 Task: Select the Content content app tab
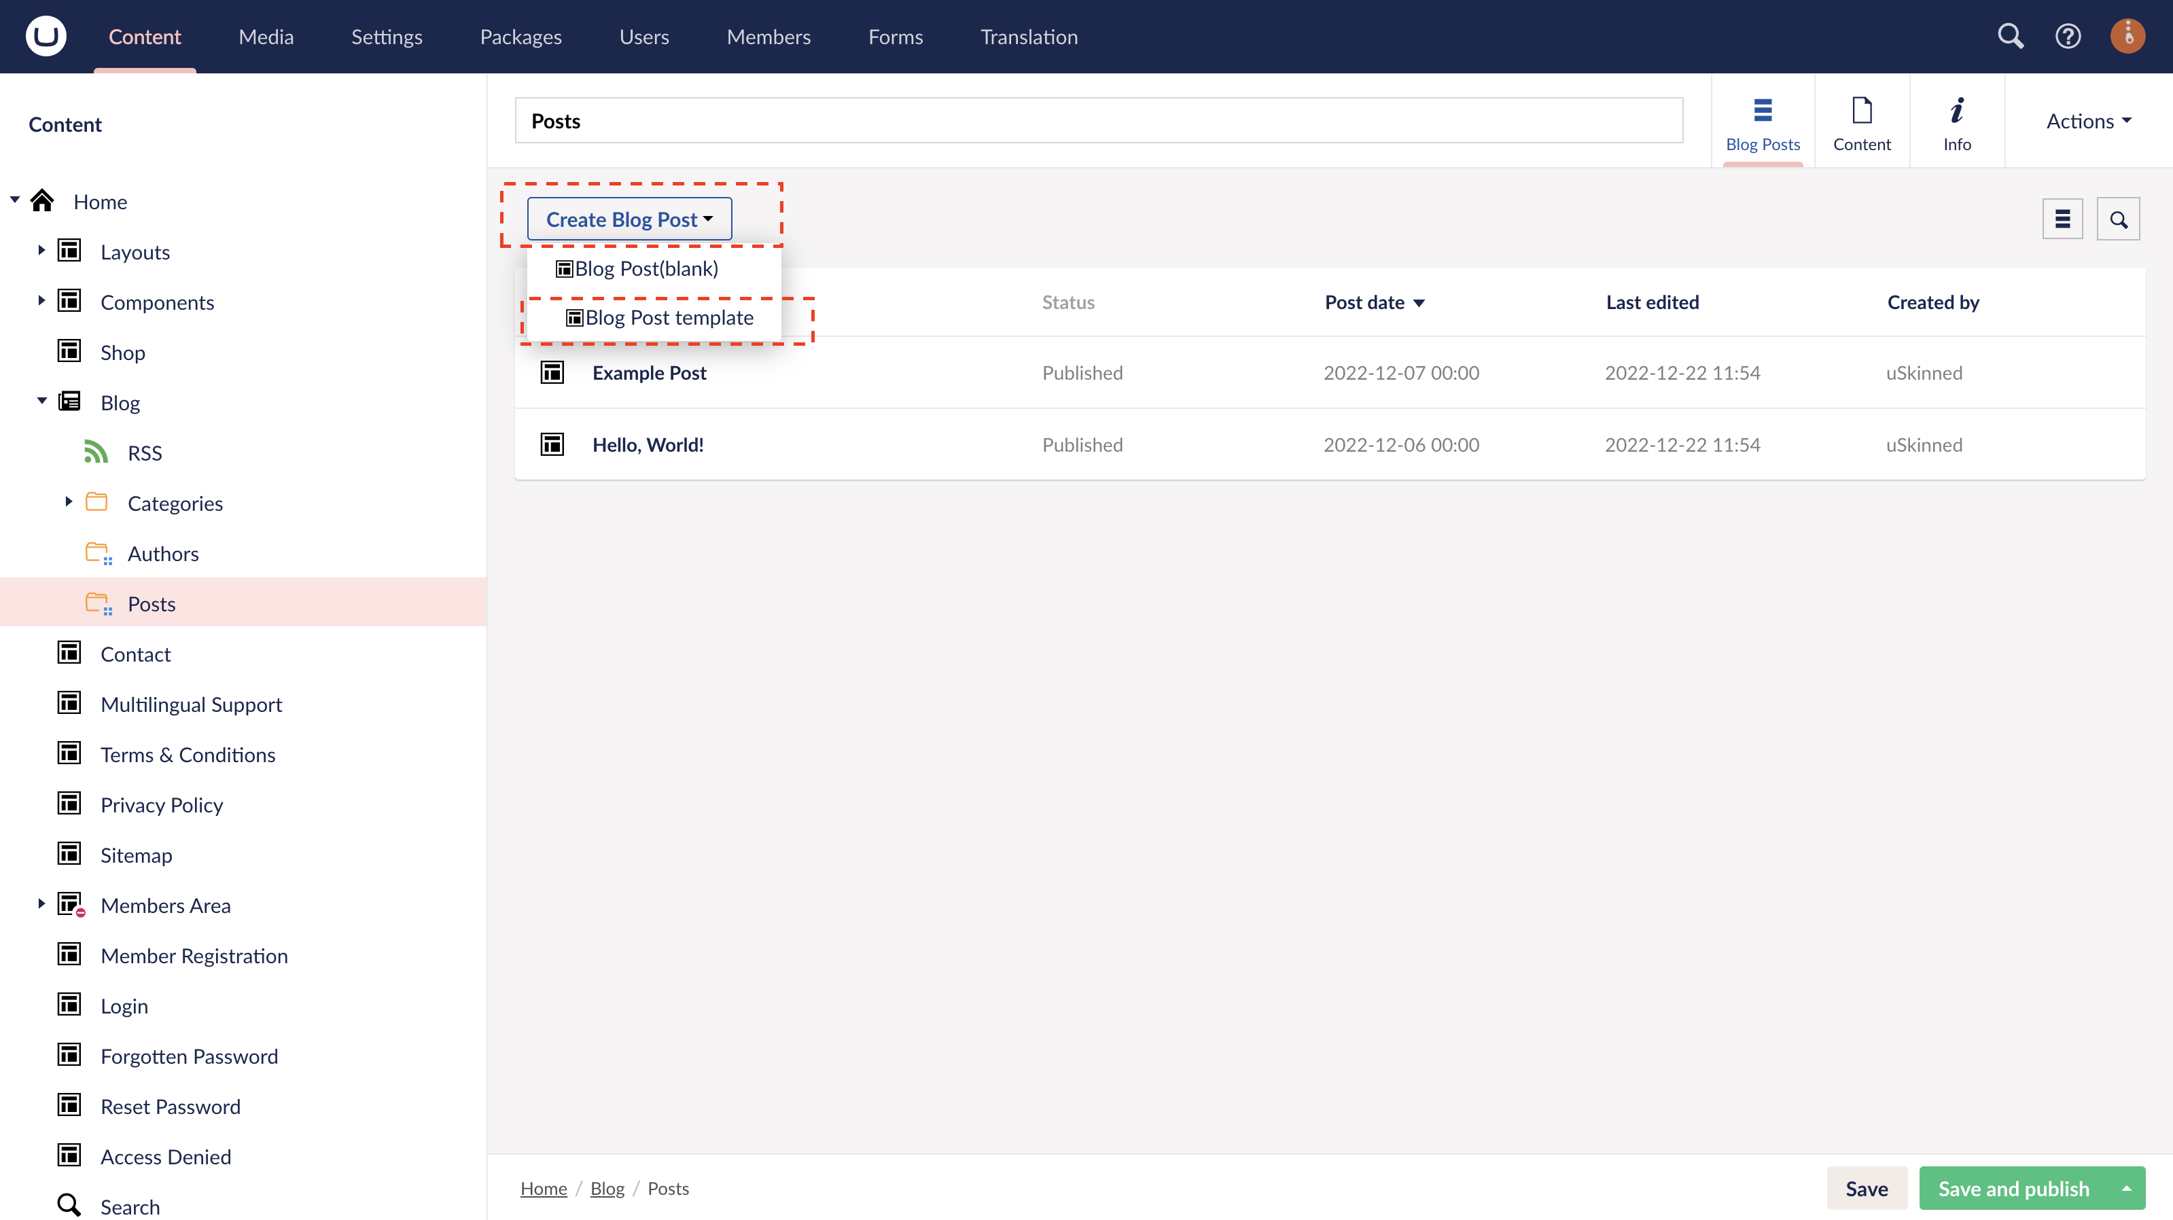[1862, 120]
